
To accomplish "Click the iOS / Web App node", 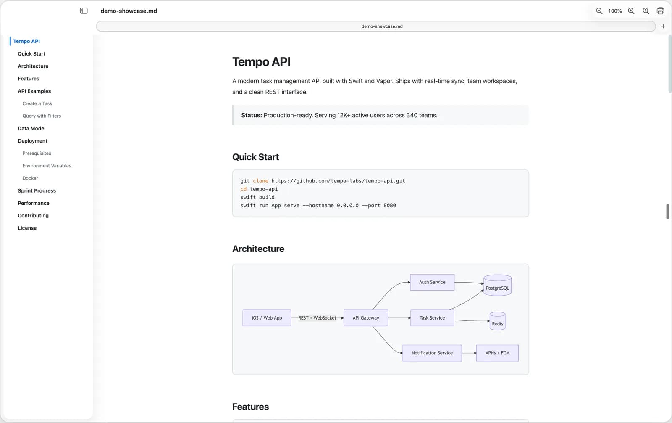I will click(267, 318).
